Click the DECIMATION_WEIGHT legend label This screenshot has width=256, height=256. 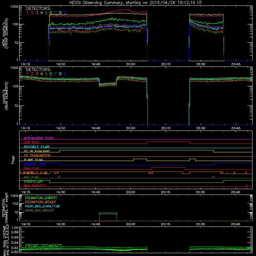(41, 202)
